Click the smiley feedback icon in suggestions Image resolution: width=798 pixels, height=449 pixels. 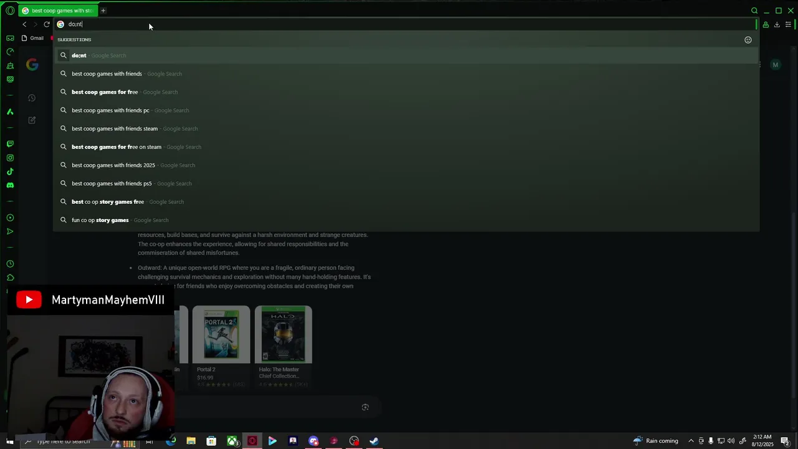point(748,40)
